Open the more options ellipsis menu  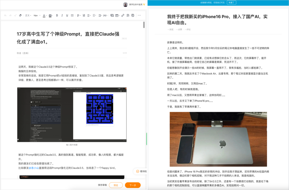[x=139, y=16]
